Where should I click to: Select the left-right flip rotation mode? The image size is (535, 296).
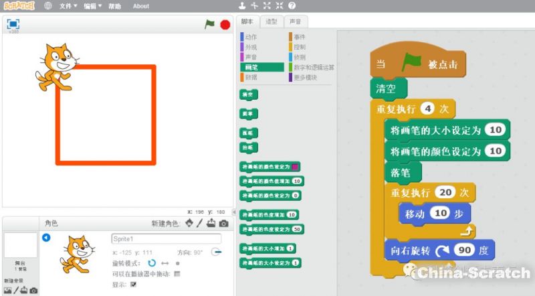[165, 263]
